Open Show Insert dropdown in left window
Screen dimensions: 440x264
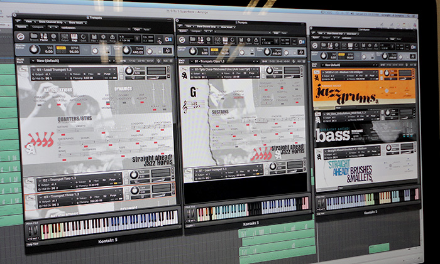[78, 23]
